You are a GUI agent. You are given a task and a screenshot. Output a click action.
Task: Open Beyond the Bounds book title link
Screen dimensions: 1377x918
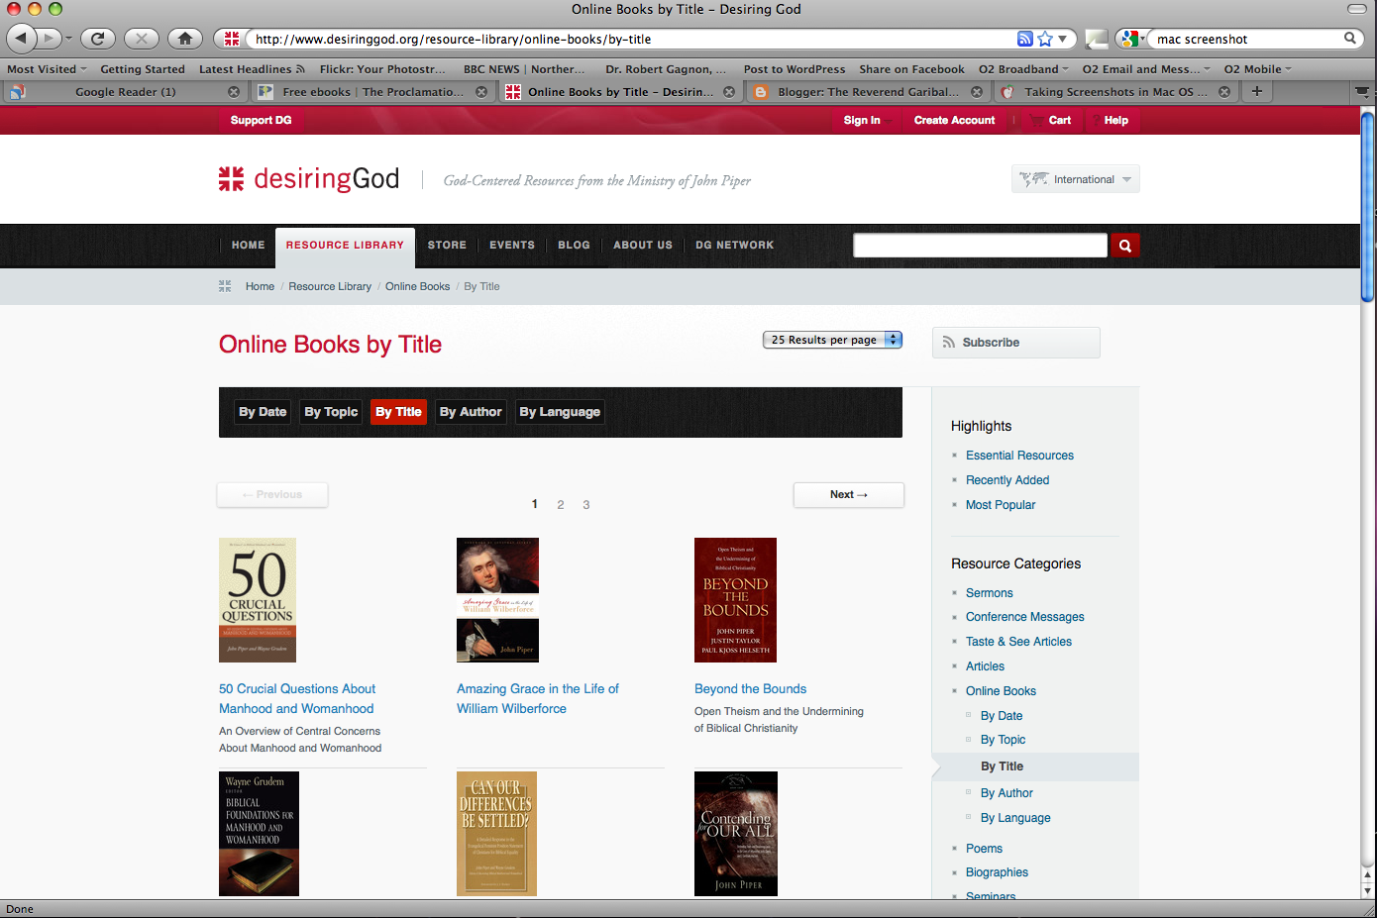750,689
